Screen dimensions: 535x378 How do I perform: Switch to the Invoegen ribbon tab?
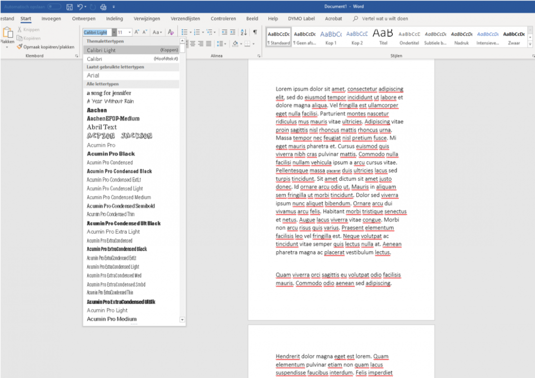tap(51, 18)
